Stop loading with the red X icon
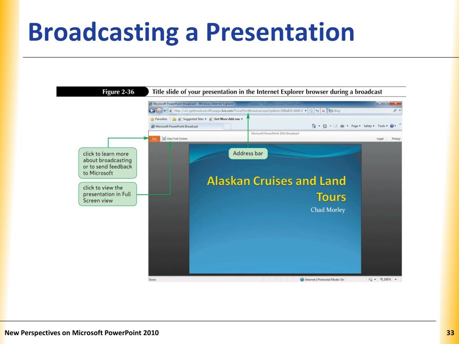Screen dimensions: 459x344 pos(324,111)
